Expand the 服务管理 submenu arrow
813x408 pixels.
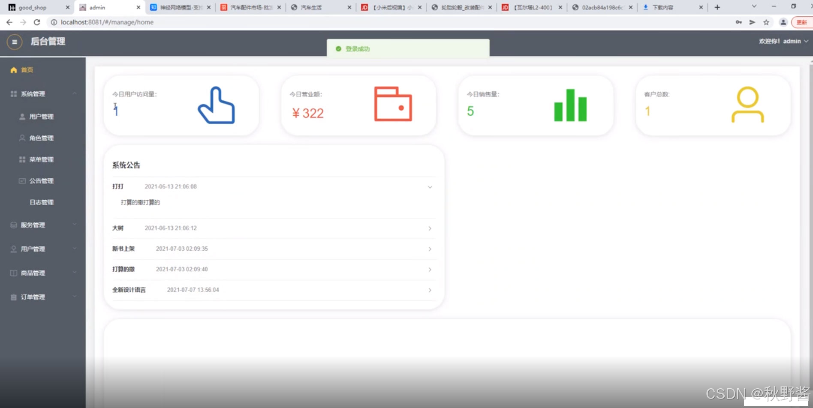pos(75,225)
